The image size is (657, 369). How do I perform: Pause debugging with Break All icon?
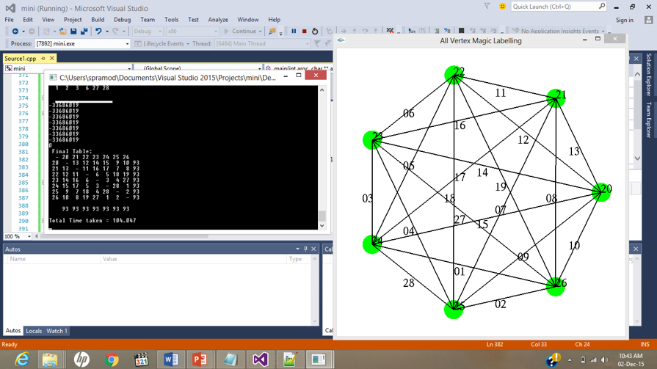click(x=294, y=31)
